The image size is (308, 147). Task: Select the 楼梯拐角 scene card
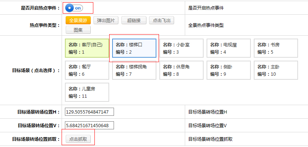pos(134,70)
